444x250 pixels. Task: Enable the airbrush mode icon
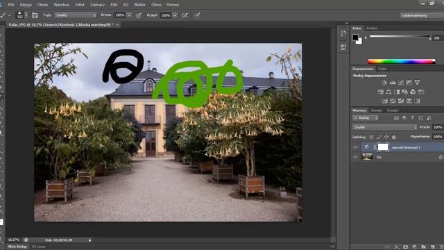[185, 15]
